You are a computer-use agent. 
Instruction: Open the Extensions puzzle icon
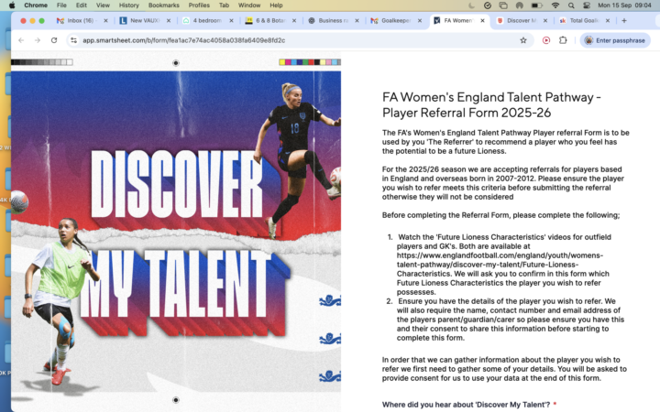pyautogui.click(x=563, y=40)
